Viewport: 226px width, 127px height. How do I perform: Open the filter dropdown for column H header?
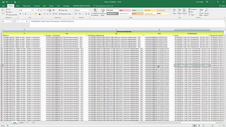(x=44, y=35)
